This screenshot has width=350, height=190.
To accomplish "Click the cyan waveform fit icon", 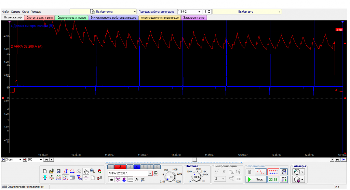I will click(45, 178).
